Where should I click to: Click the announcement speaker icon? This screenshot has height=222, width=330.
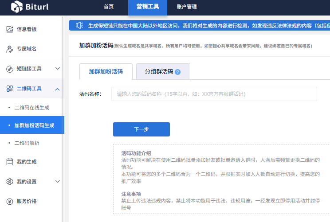pyautogui.click(x=79, y=25)
